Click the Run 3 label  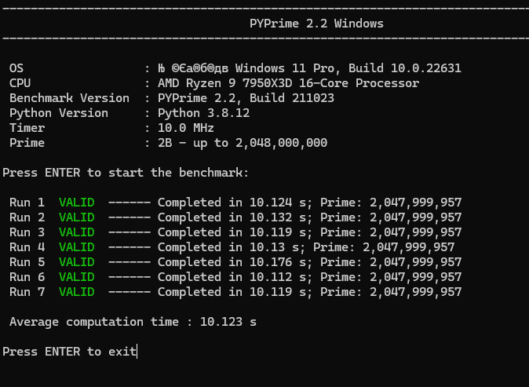click(x=27, y=232)
